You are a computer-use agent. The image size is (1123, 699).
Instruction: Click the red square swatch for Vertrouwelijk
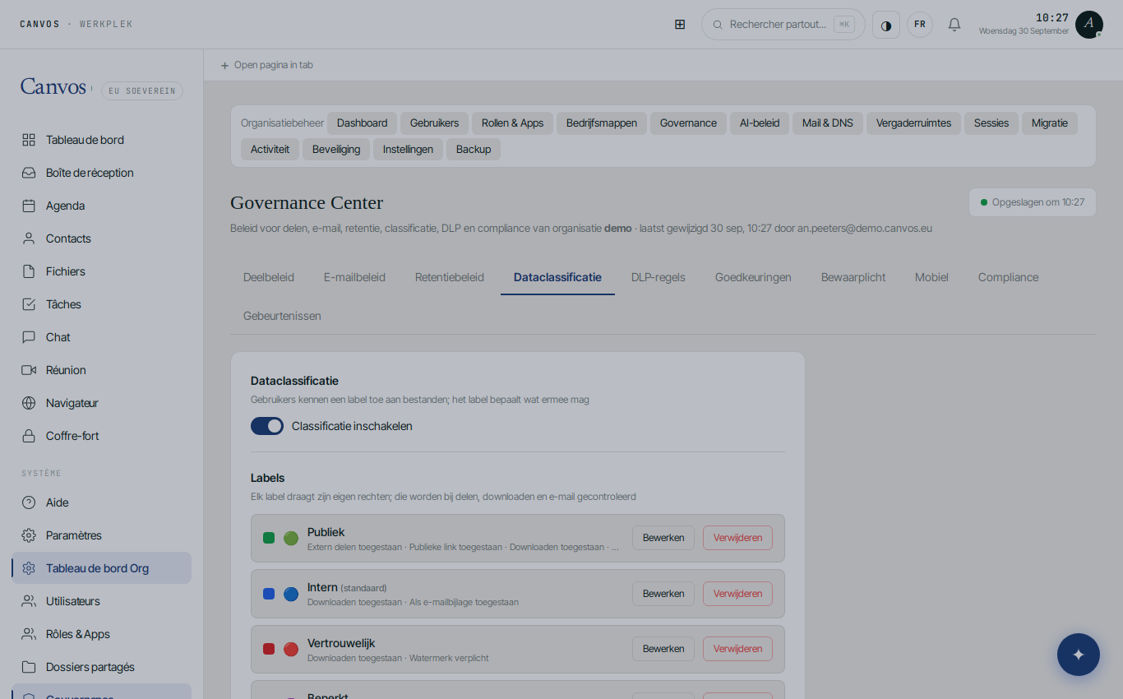click(269, 649)
